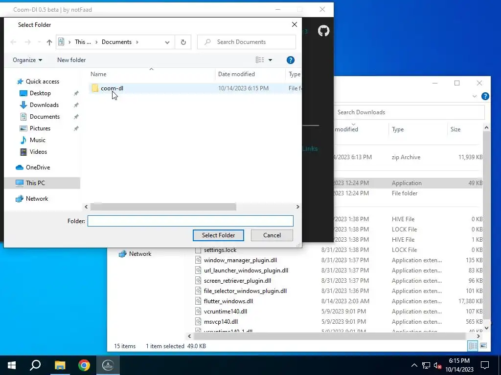Open the muted volume tray icon
The image size is (501, 375).
(437, 365)
